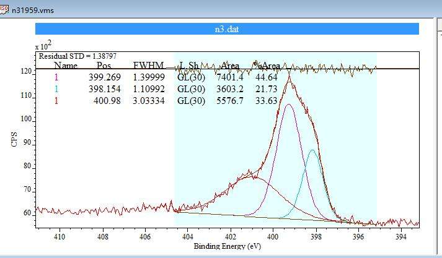The height and width of the screenshot is (258, 442).
Task: Click the dark red component name in the third row
Action: tap(56, 101)
